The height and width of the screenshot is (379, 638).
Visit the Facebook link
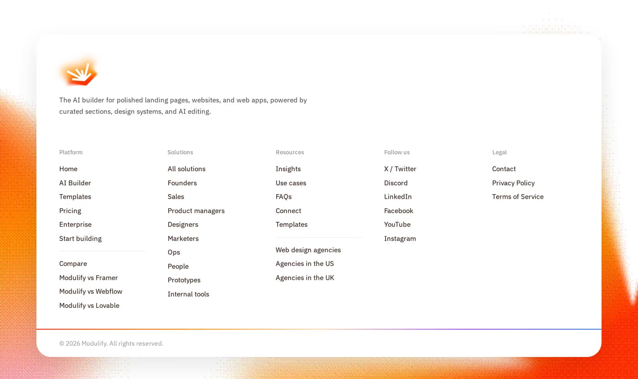coord(399,210)
